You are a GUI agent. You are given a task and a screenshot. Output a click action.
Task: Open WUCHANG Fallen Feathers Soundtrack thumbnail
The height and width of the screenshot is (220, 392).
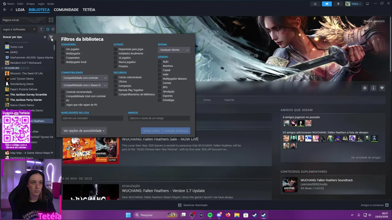click(290, 185)
